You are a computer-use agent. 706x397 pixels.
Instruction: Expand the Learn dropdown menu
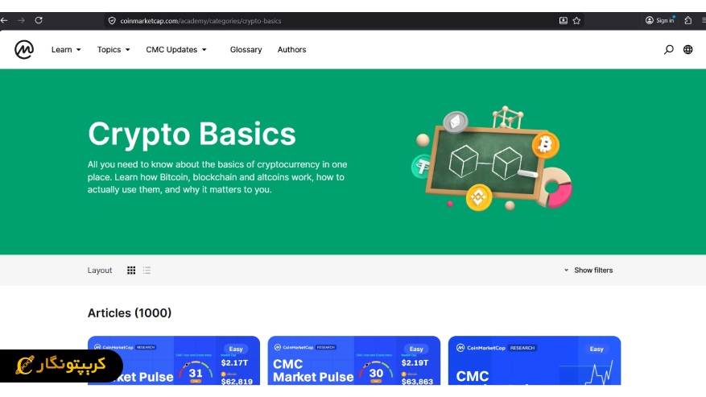click(x=66, y=50)
